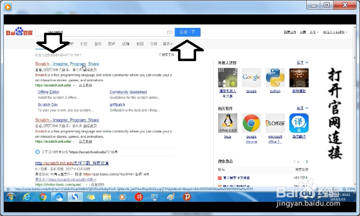The height and width of the screenshot is (216, 360).
Task: Switch to the 地图 search tab
Action: pos(139,44)
